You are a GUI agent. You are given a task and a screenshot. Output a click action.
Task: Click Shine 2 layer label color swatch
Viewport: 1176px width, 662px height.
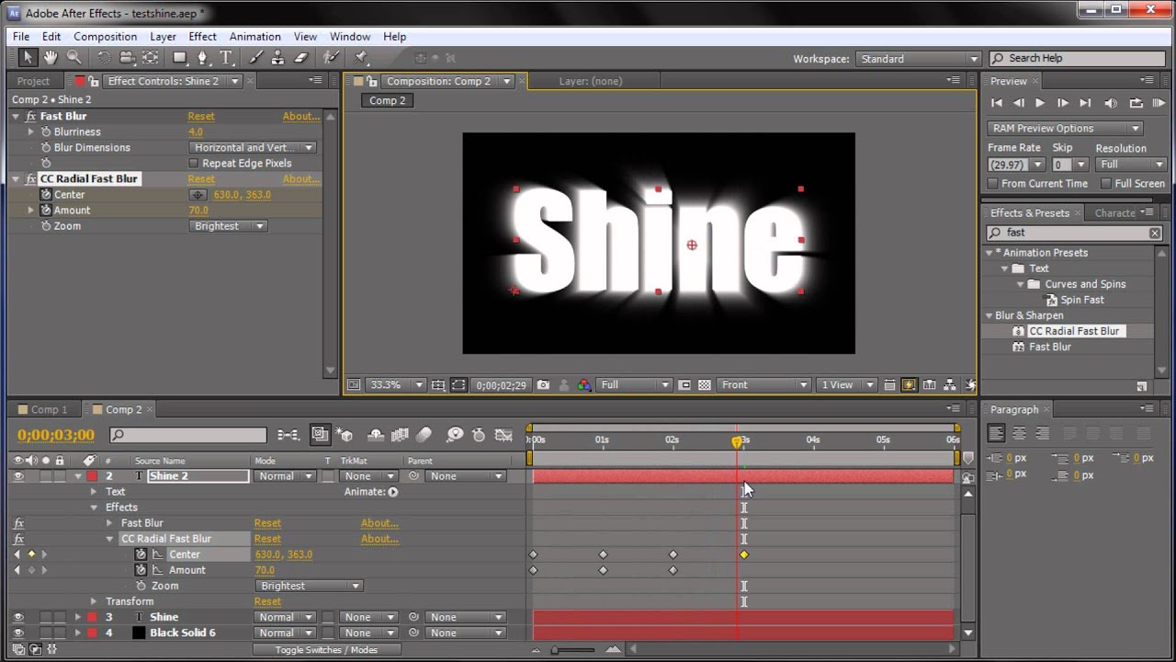(92, 476)
